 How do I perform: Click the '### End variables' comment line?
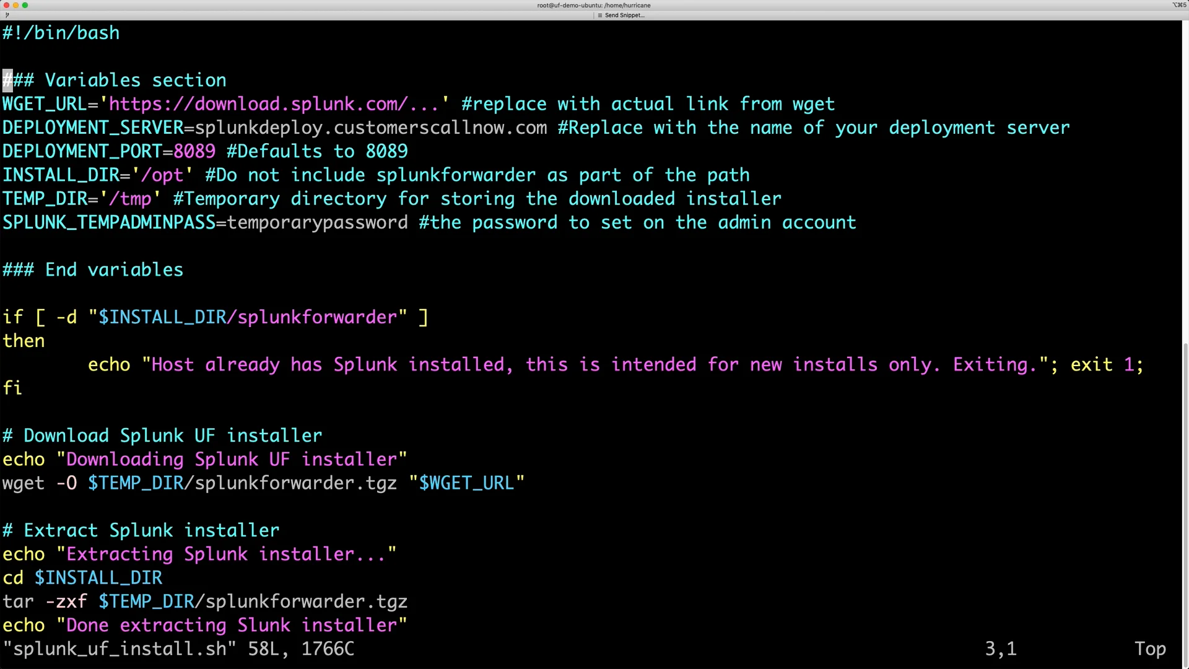point(93,270)
